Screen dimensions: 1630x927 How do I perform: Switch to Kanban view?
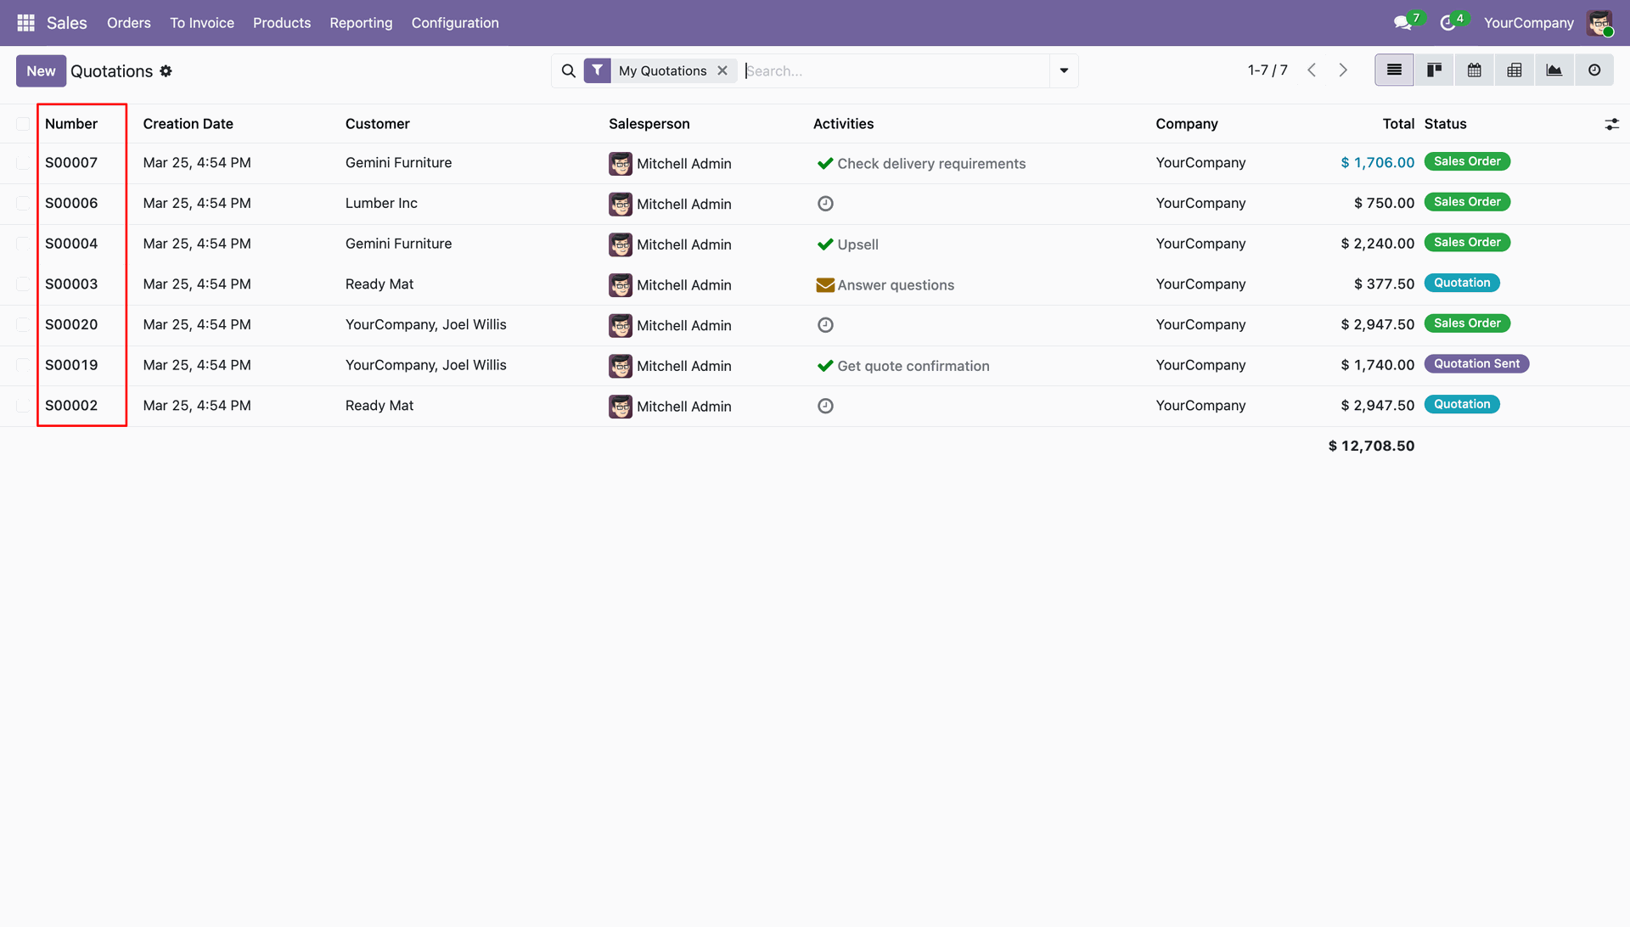[1434, 70]
